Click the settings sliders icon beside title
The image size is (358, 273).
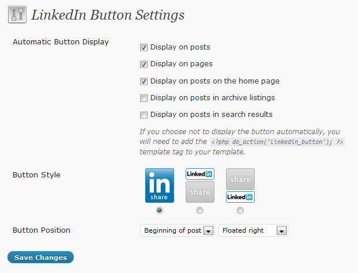pyautogui.click(x=17, y=14)
